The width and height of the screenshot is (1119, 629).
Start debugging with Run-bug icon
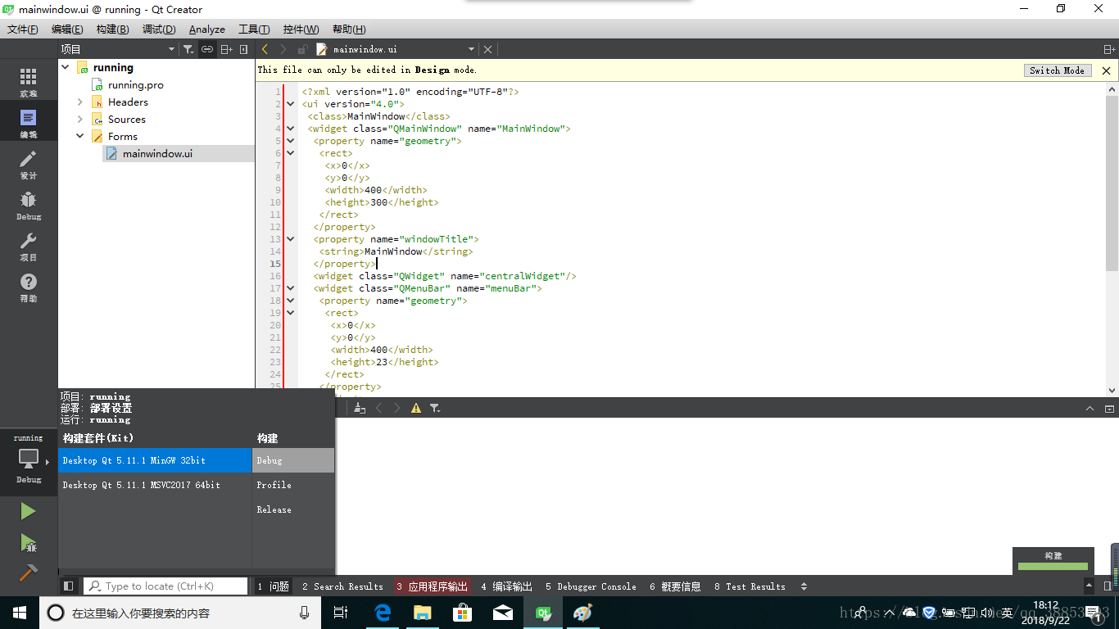(x=28, y=542)
